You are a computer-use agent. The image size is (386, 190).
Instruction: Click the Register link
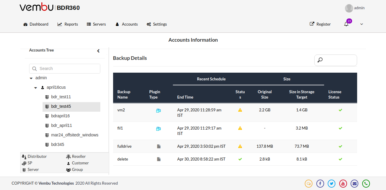coord(320,24)
